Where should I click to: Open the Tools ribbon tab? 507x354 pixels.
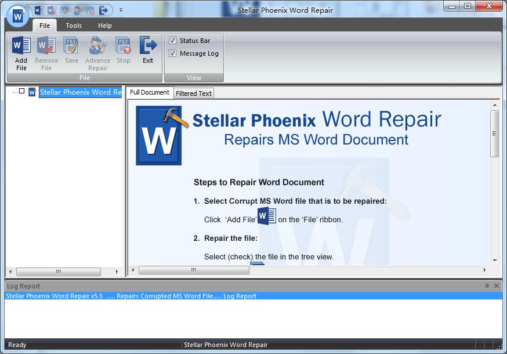click(x=74, y=25)
